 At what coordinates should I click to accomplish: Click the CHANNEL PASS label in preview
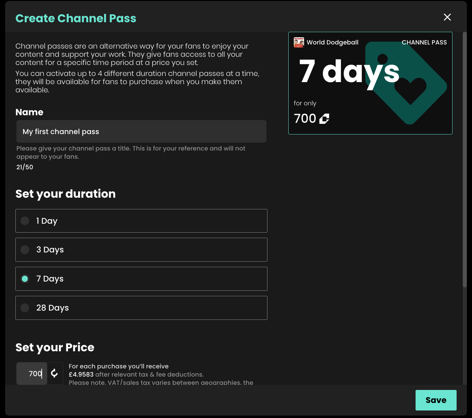[424, 42]
